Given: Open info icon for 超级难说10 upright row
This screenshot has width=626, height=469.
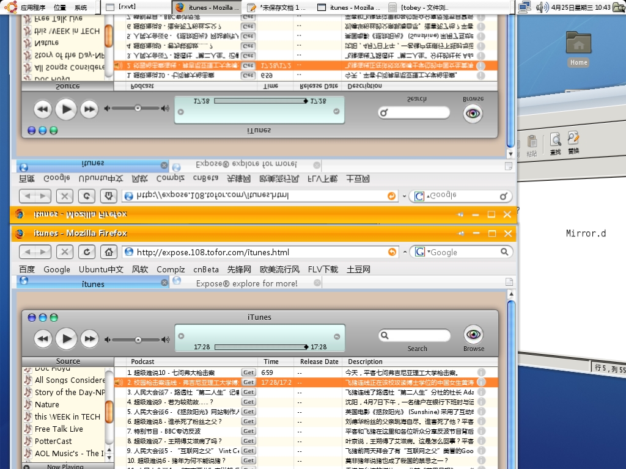Looking at the screenshot, I should coord(482,373).
